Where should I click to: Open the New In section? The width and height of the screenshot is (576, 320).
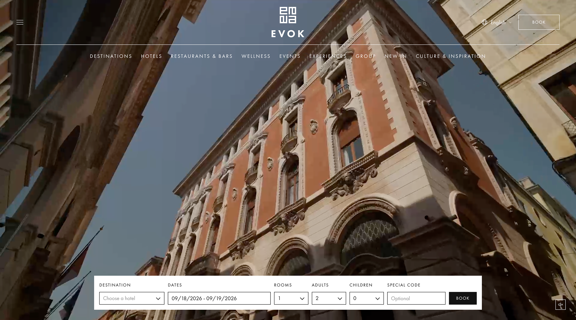click(x=396, y=56)
